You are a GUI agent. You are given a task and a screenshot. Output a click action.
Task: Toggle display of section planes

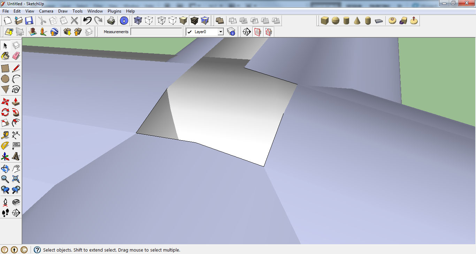pos(258,32)
